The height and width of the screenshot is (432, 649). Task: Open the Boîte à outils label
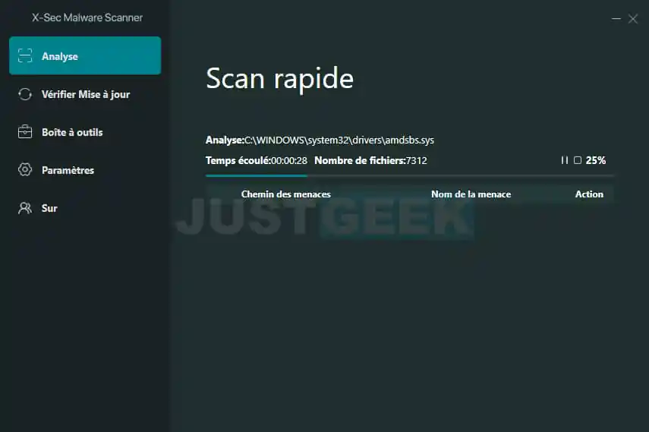[x=72, y=133]
